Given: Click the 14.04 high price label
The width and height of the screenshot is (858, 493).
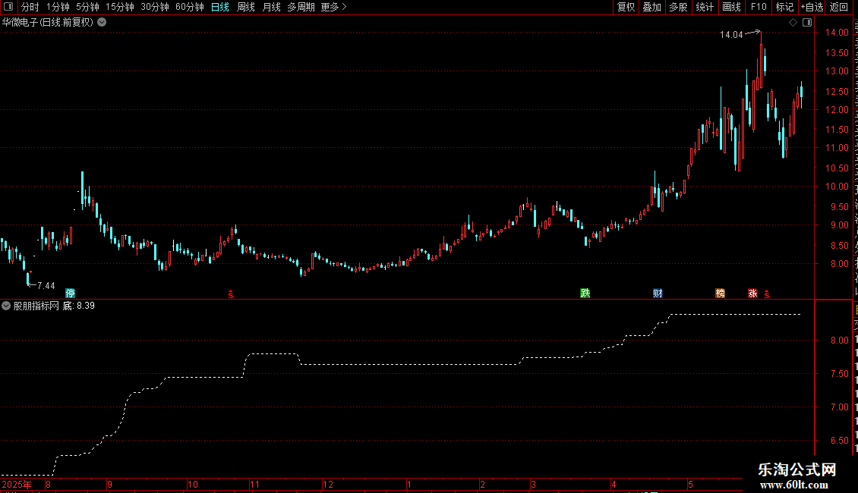Looking at the screenshot, I should click(731, 35).
